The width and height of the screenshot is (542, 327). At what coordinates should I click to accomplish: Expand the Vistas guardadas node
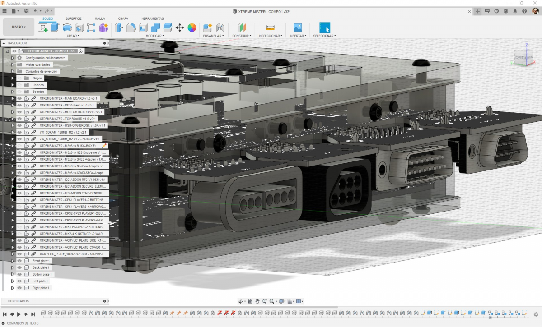coord(13,64)
